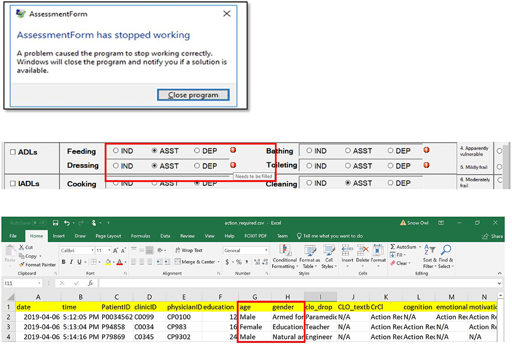The height and width of the screenshot is (346, 512).
Task: Click the Insert Function fx icon
Action: 90,283
